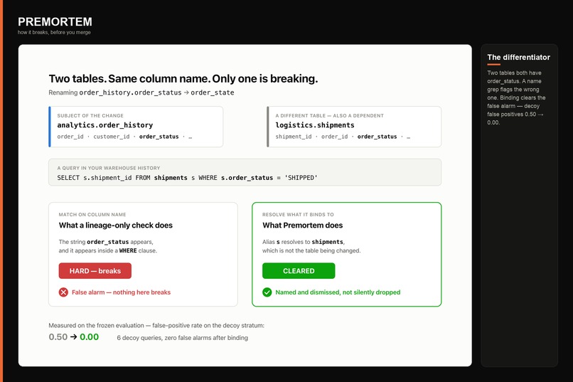Click the green CLEARED button
The image size is (573, 382).
pos(299,271)
